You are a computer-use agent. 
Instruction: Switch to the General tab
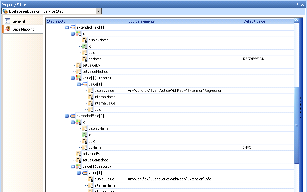tap(19, 21)
